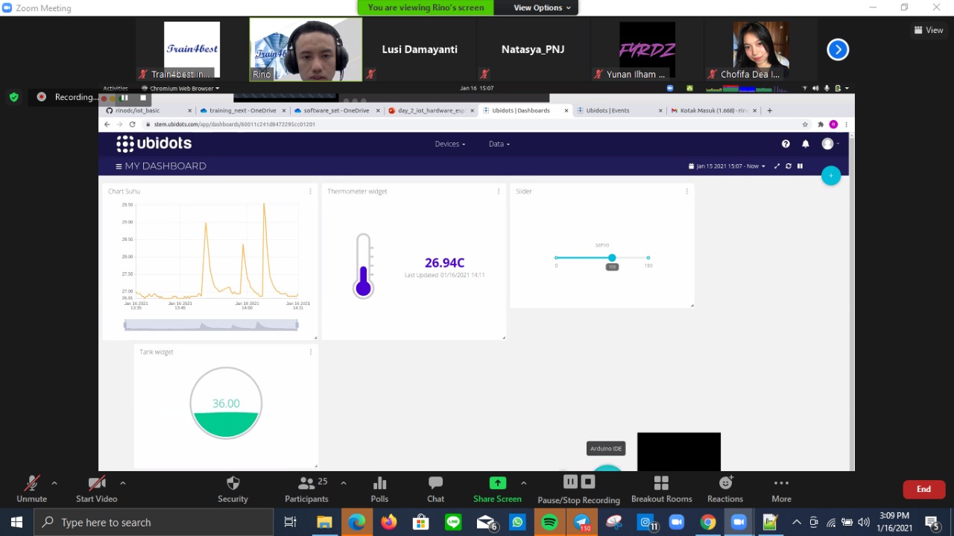Click the red End button

923,489
